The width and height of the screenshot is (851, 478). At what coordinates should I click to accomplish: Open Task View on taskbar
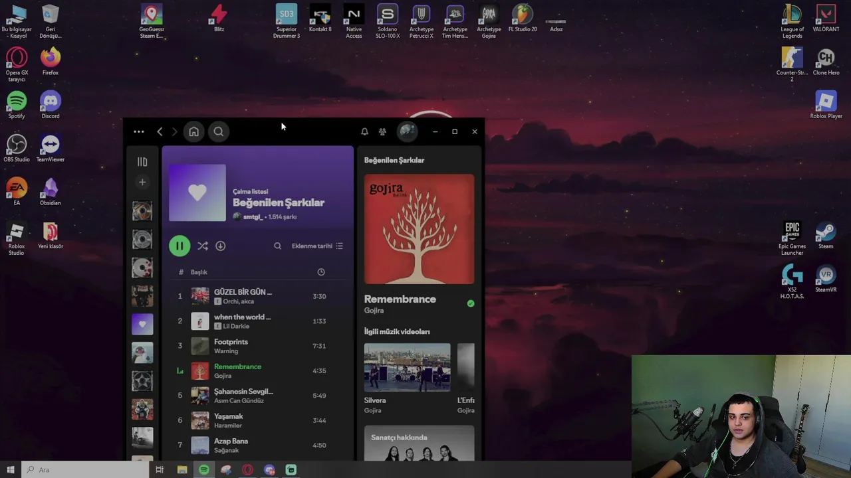[160, 469]
